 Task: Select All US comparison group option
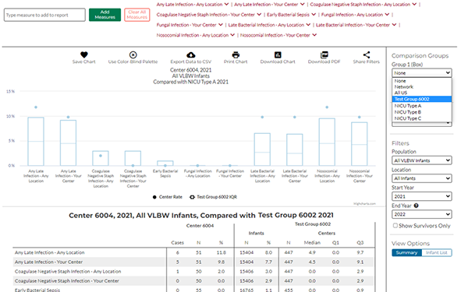click(x=421, y=93)
